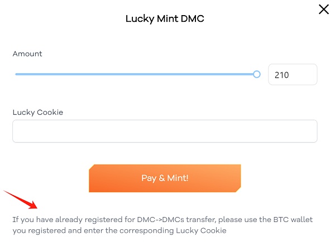Click the "Lucky Cookie" field label
Viewport: 335px width, 250px height.
[x=37, y=112]
